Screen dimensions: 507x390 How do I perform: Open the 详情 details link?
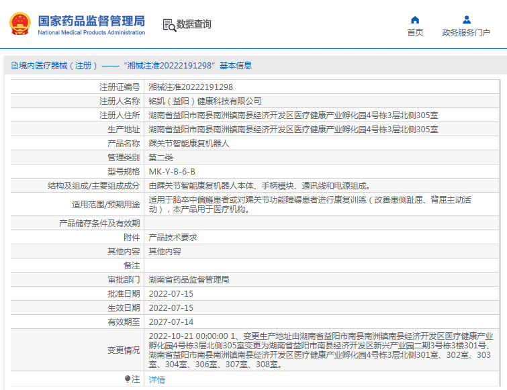pyautogui.click(x=157, y=380)
